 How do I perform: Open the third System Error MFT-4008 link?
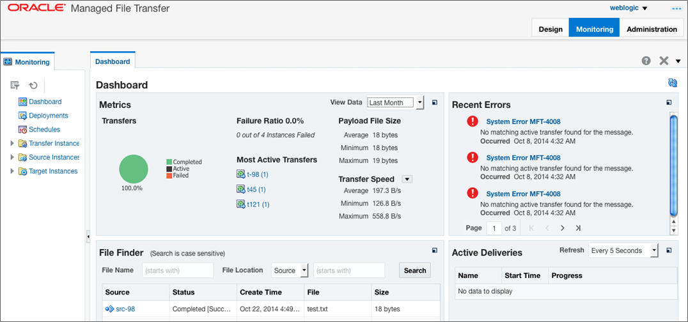[x=524, y=194]
